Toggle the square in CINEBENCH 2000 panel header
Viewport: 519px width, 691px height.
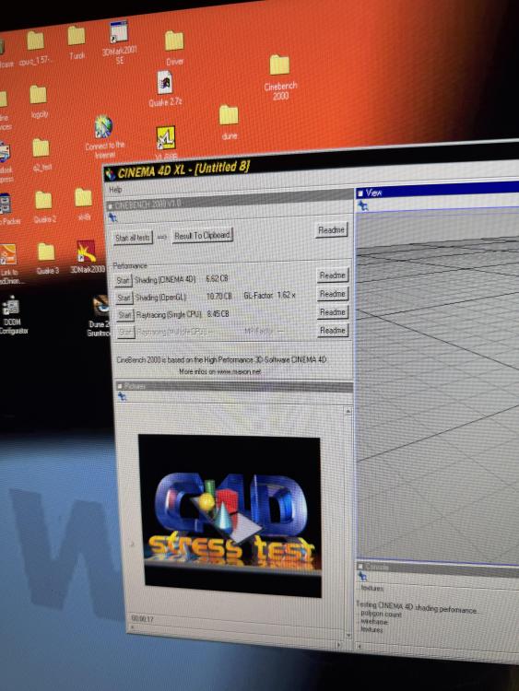(111, 205)
